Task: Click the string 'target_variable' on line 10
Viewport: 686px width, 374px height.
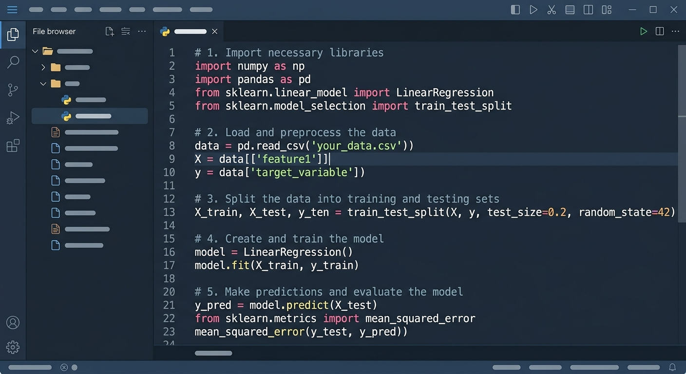Action: (x=301, y=172)
